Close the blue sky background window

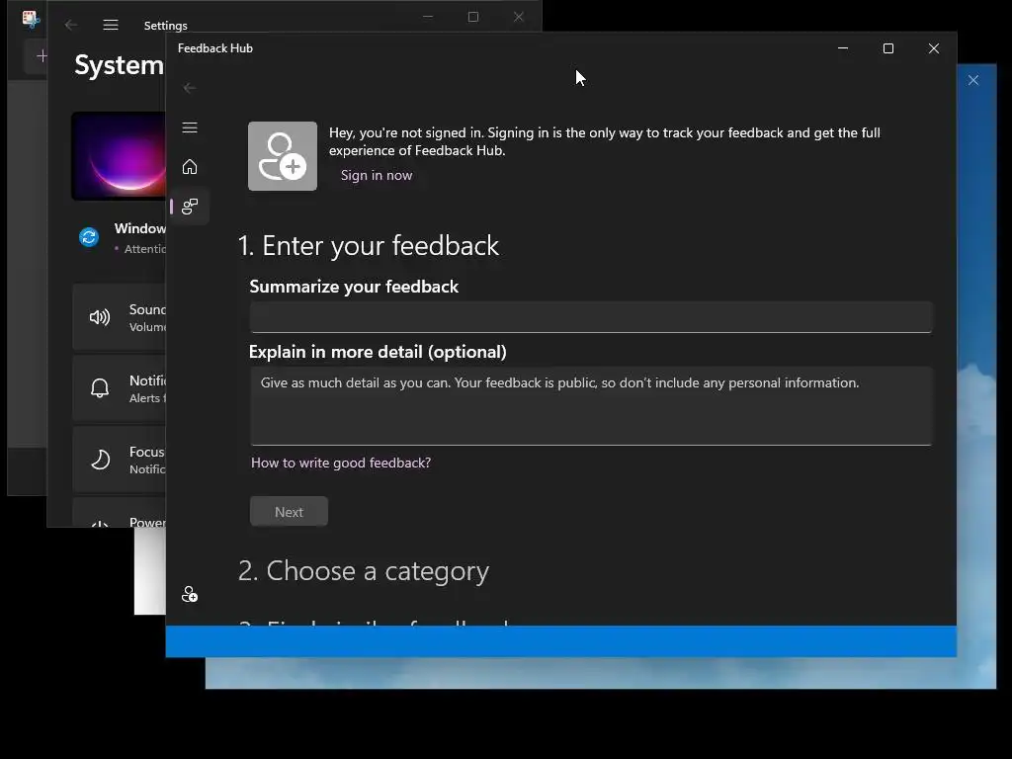tap(973, 80)
